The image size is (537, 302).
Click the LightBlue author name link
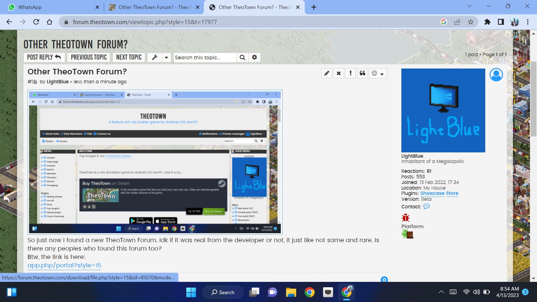(x=58, y=82)
